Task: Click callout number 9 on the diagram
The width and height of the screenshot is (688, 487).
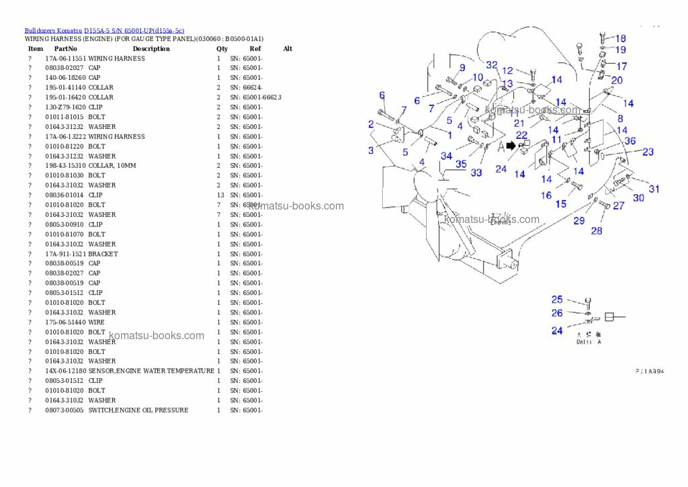Action: [462, 67]
